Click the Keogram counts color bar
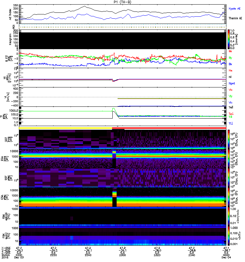This screenshot has height=262, width=245. coord(228,39)
